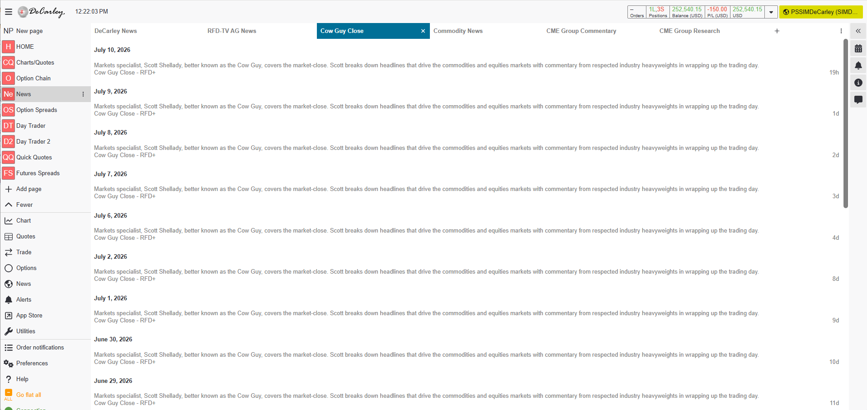The image size is (867, 410).
Task: Collapse the right side panel
Action: (x=858, y=31)
